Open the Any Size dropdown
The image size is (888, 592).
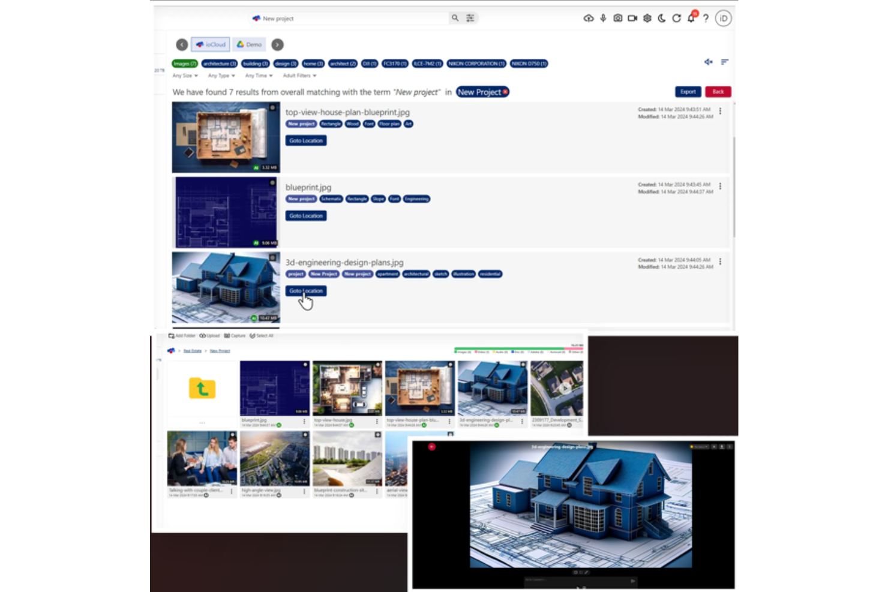tap(185, 76)
